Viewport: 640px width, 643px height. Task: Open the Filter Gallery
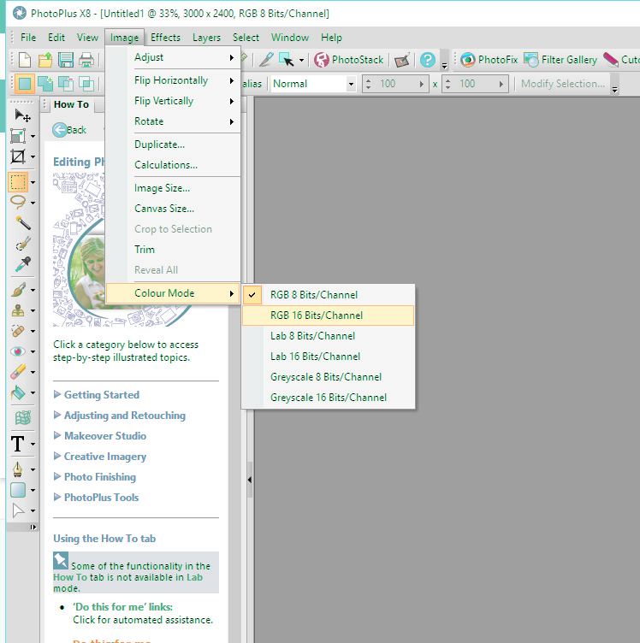(560, 60)
